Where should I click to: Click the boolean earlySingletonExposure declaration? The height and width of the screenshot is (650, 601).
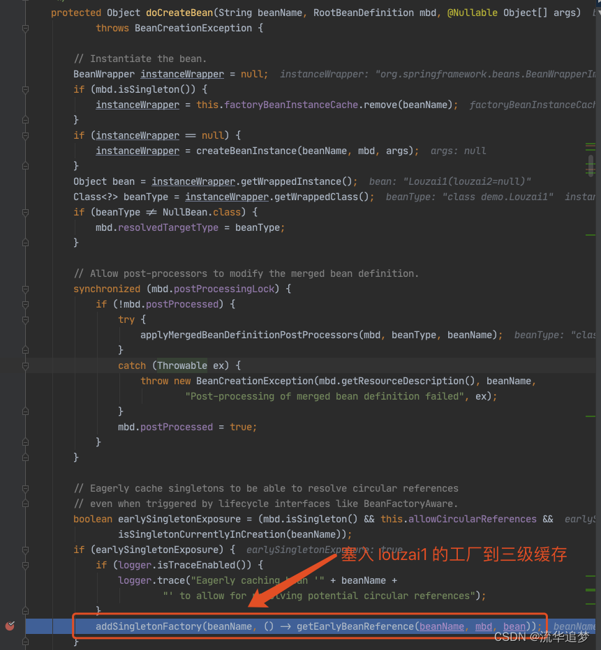click(157, 519)
